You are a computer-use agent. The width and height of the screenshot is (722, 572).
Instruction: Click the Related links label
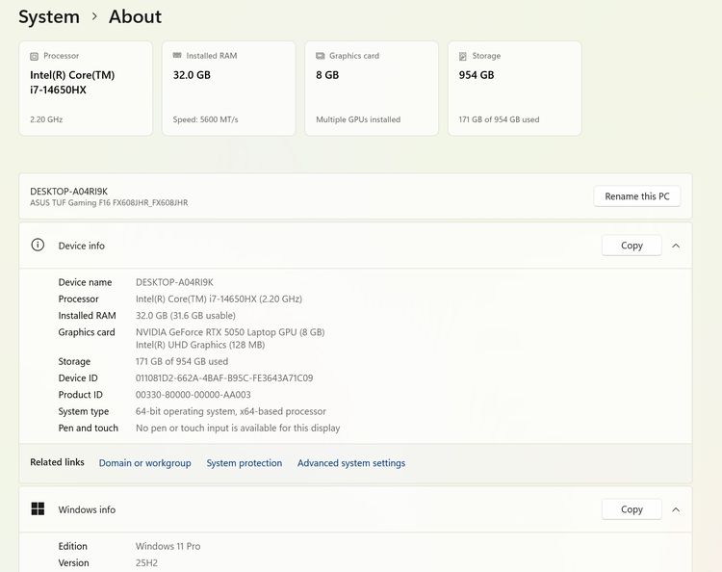57,462
